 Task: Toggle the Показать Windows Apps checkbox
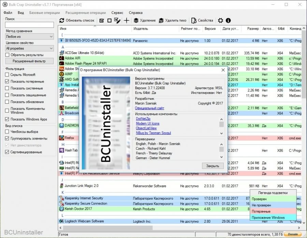(x=8, y=119)
